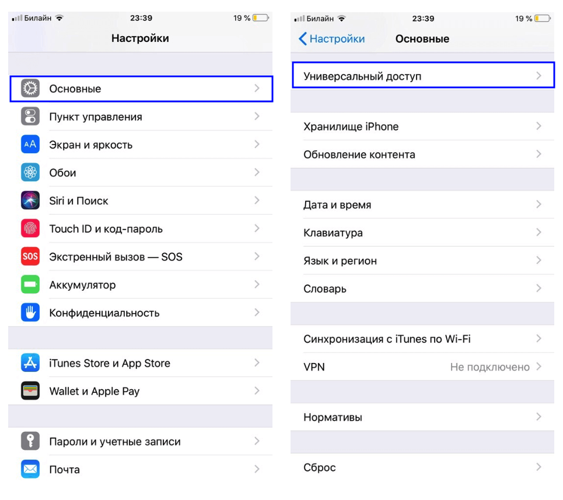Tap the Основные gear icon
Screen dimensions: 563x500
[30, 88]
